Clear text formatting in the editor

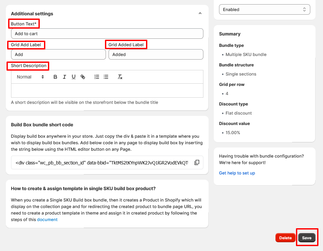[120, 77]
